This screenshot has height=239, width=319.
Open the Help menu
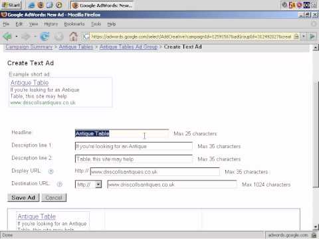[112, 24]
